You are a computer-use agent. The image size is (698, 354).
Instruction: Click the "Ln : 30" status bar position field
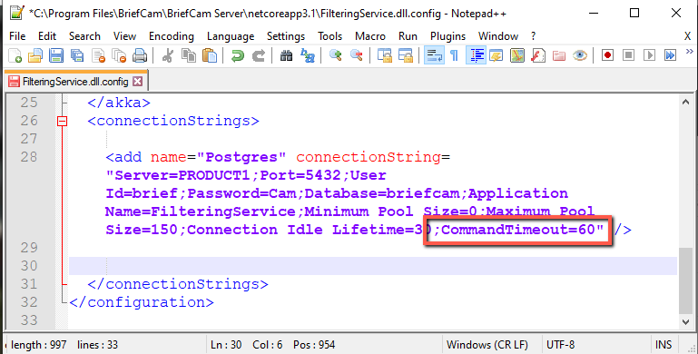226,345
